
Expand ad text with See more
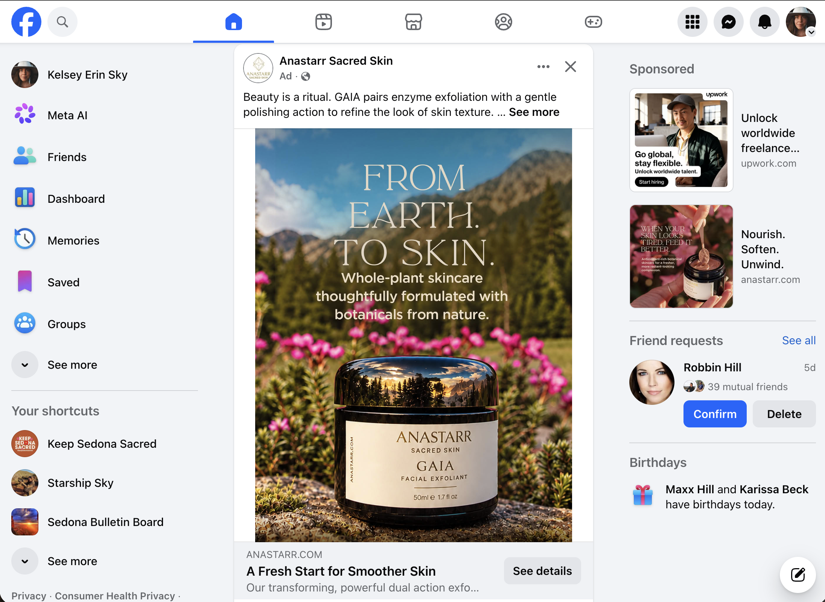click(x=534, y=112)
